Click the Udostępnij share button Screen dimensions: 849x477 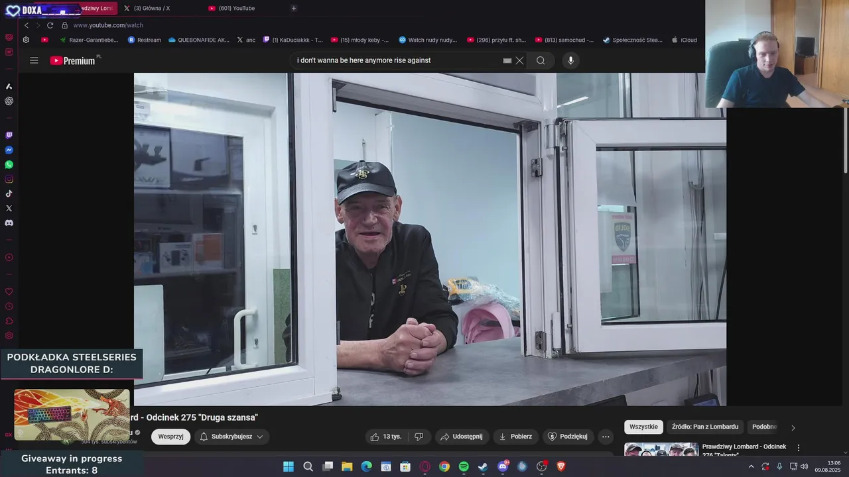[462, 437]
